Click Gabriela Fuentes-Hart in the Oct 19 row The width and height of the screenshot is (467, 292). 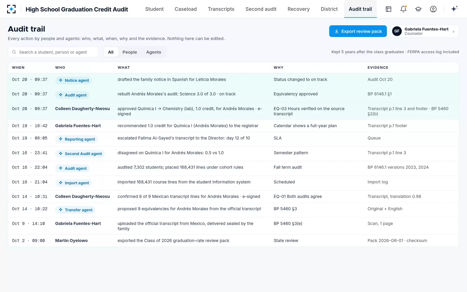point(78,126)
